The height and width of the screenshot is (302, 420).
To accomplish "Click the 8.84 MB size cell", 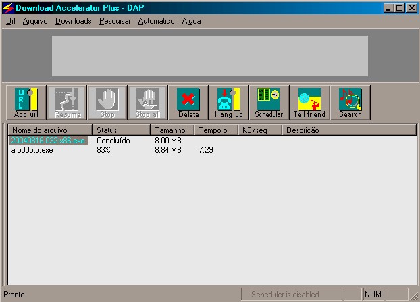I will (x=168, y=150).
